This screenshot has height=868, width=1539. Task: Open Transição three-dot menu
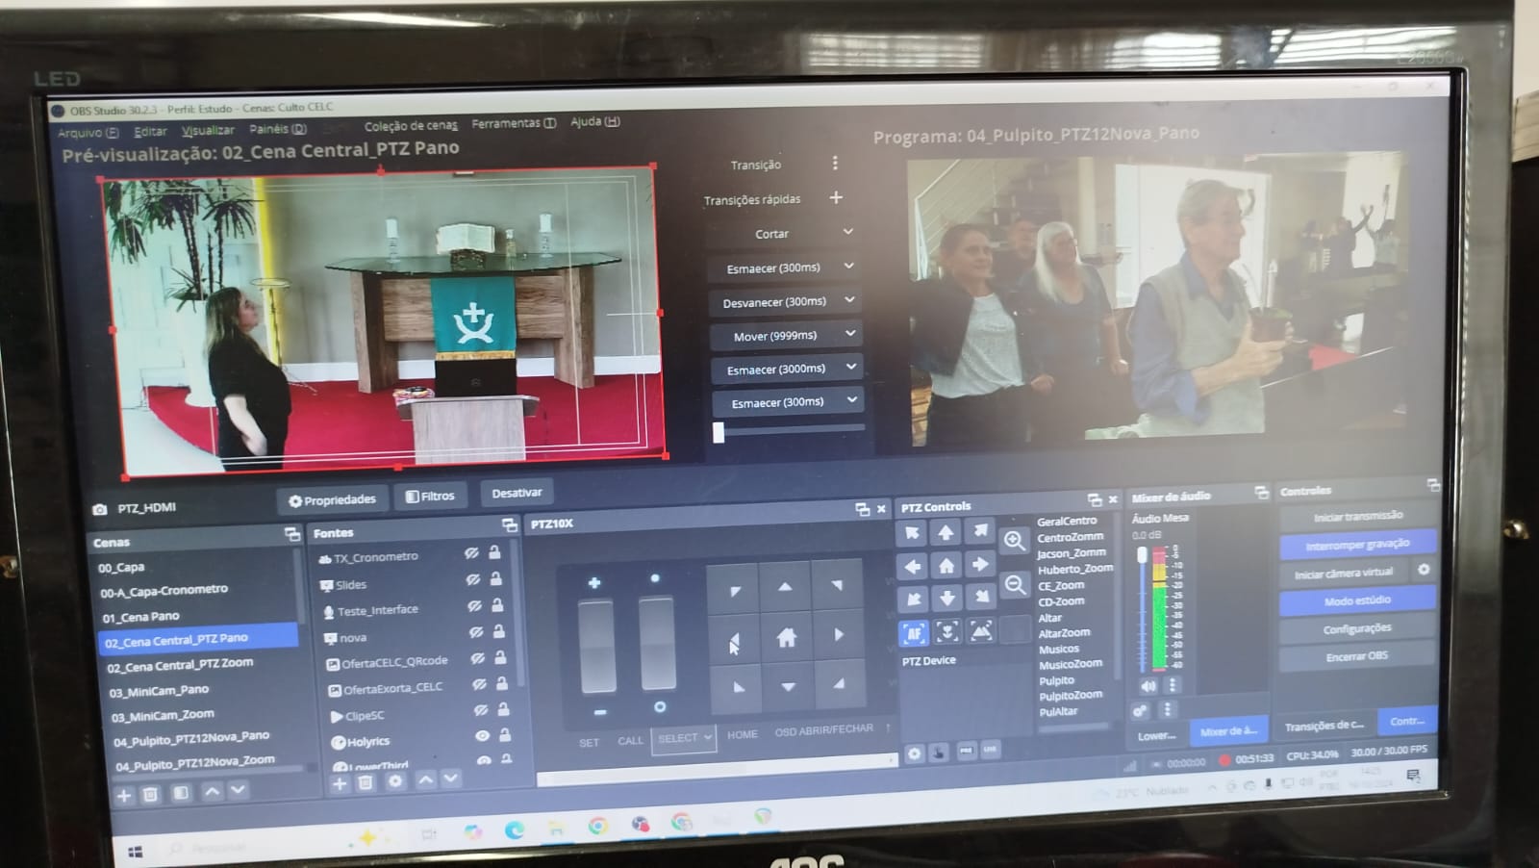point(835,164)
